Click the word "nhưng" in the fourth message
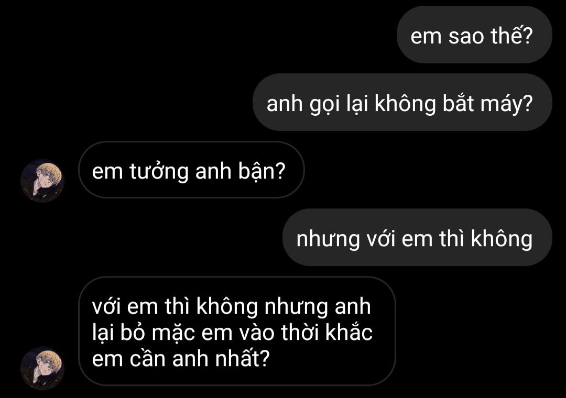The image size is (566, 398). coord(328,240)
